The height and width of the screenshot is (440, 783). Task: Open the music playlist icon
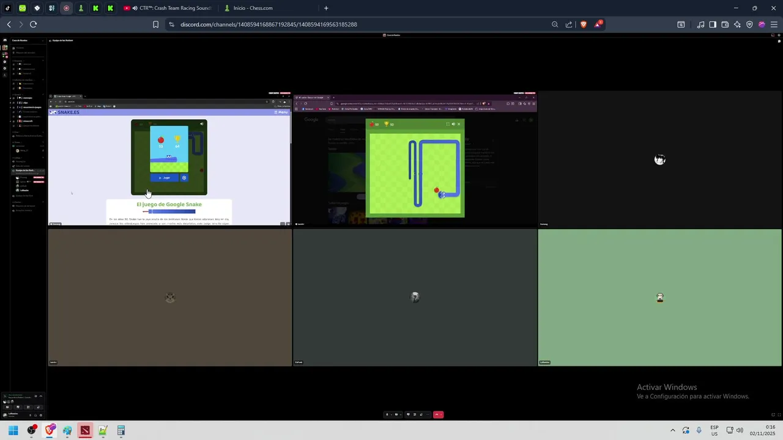click(x=700, y=24)
